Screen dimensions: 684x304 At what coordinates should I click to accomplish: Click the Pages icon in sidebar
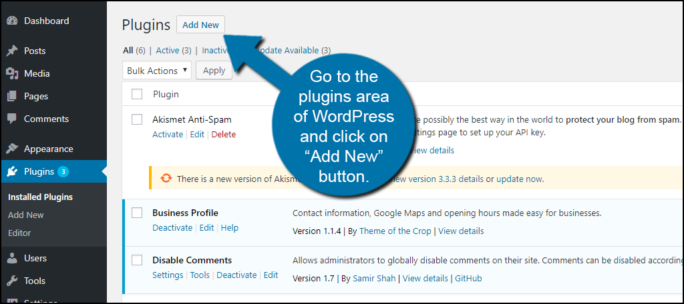(x=12, y=97)
